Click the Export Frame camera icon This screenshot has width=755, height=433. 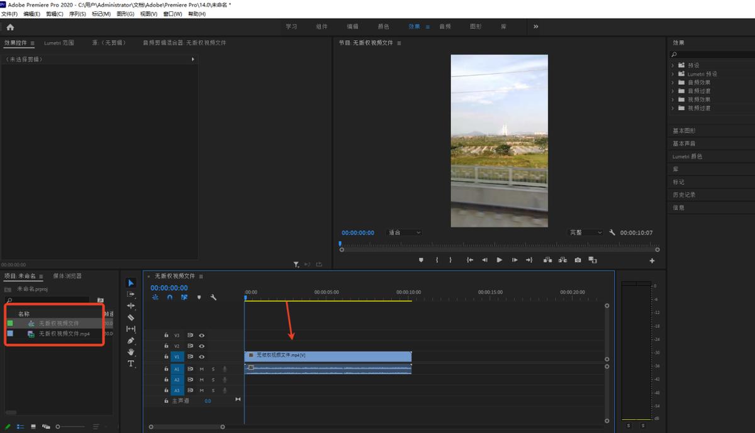[x=578, y=260]
